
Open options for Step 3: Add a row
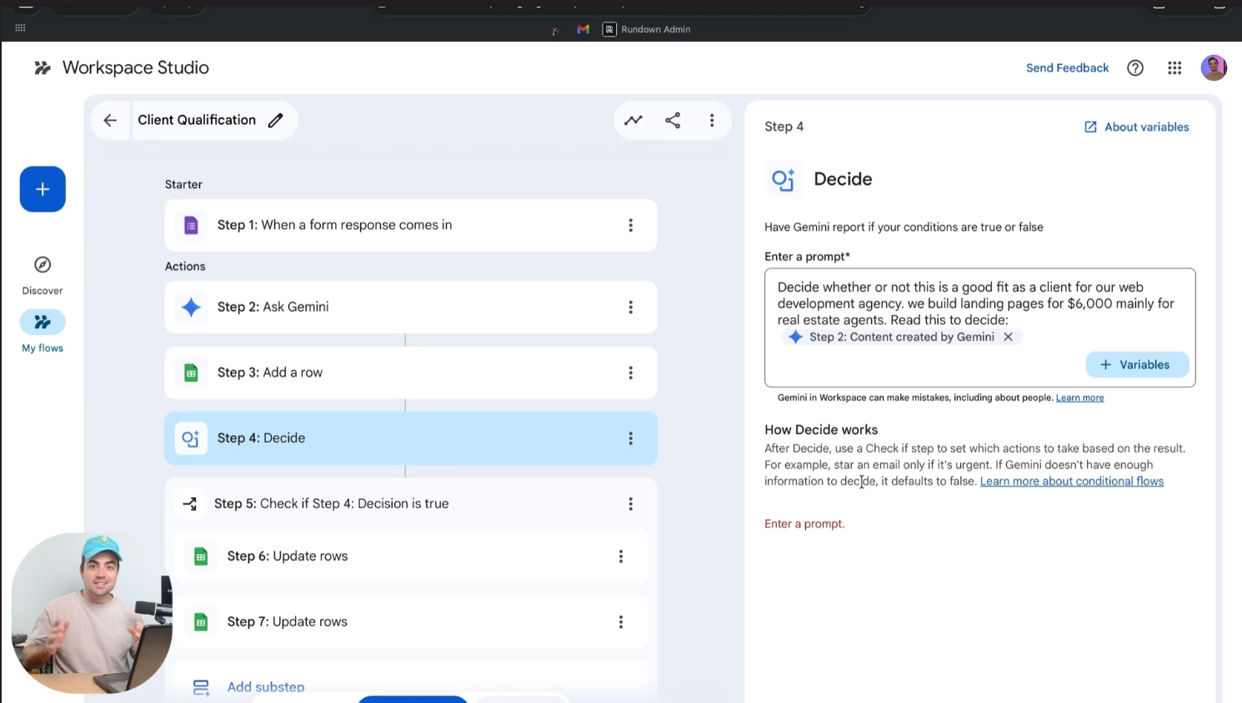click(x=630, y=372)
